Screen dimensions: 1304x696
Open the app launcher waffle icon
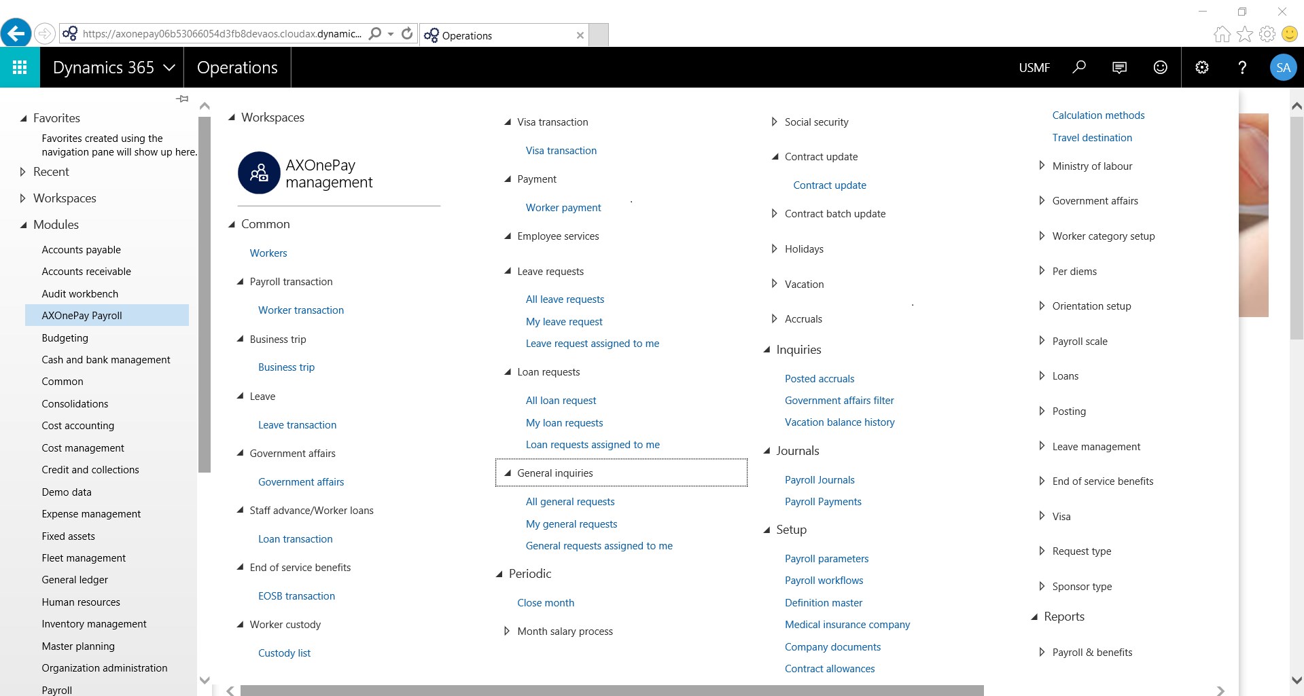coord(20,67)
